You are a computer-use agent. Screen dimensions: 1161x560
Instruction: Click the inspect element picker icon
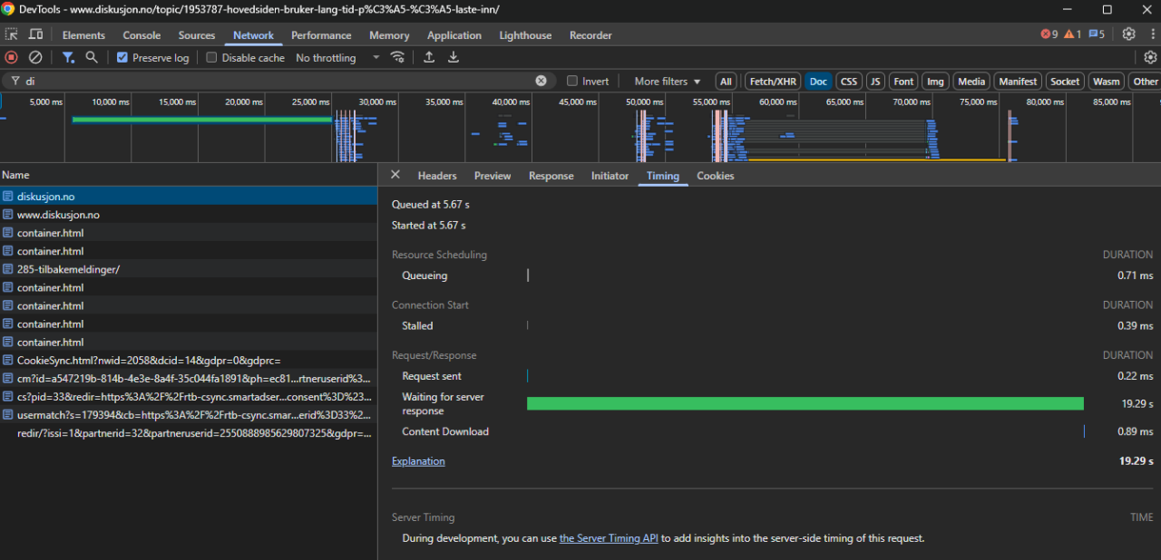click(x=12, y=34)
